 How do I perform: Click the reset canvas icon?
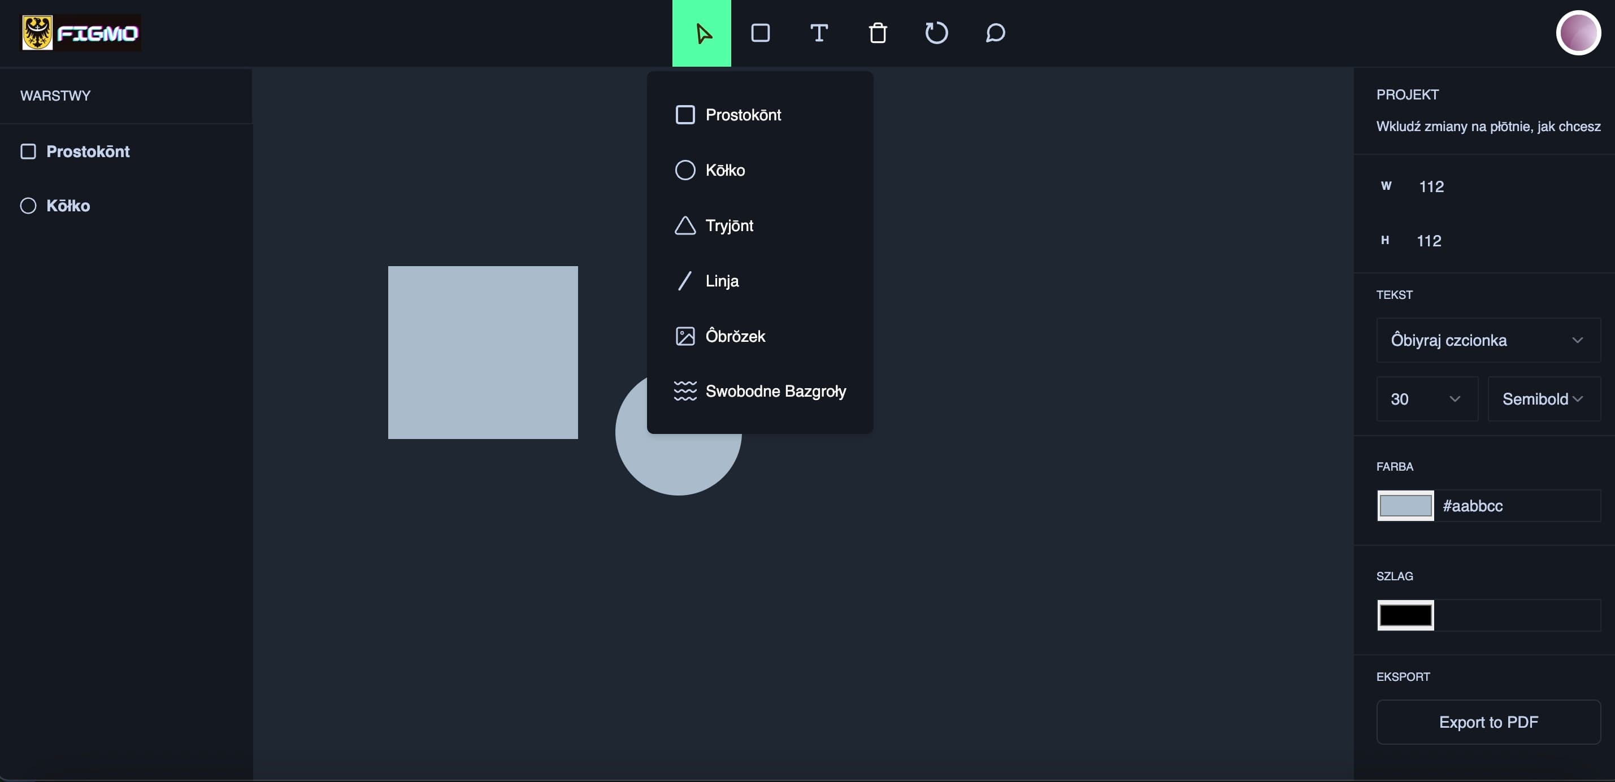(x=936, y=33)
